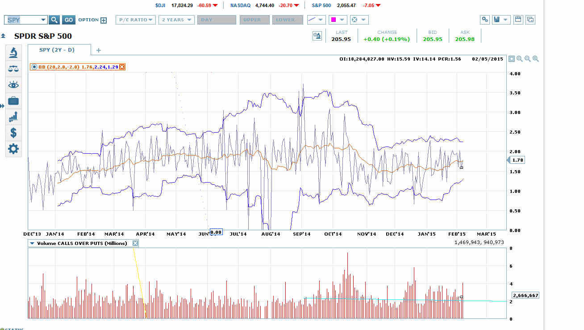Click the magnifier search icon beside SPY

pyautogui.click(x=54, y=20)
